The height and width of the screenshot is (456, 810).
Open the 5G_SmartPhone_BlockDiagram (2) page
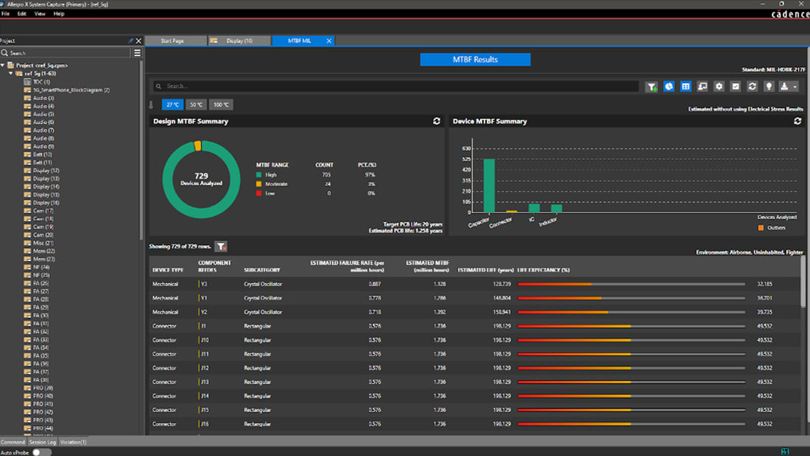tap(71, 90)
